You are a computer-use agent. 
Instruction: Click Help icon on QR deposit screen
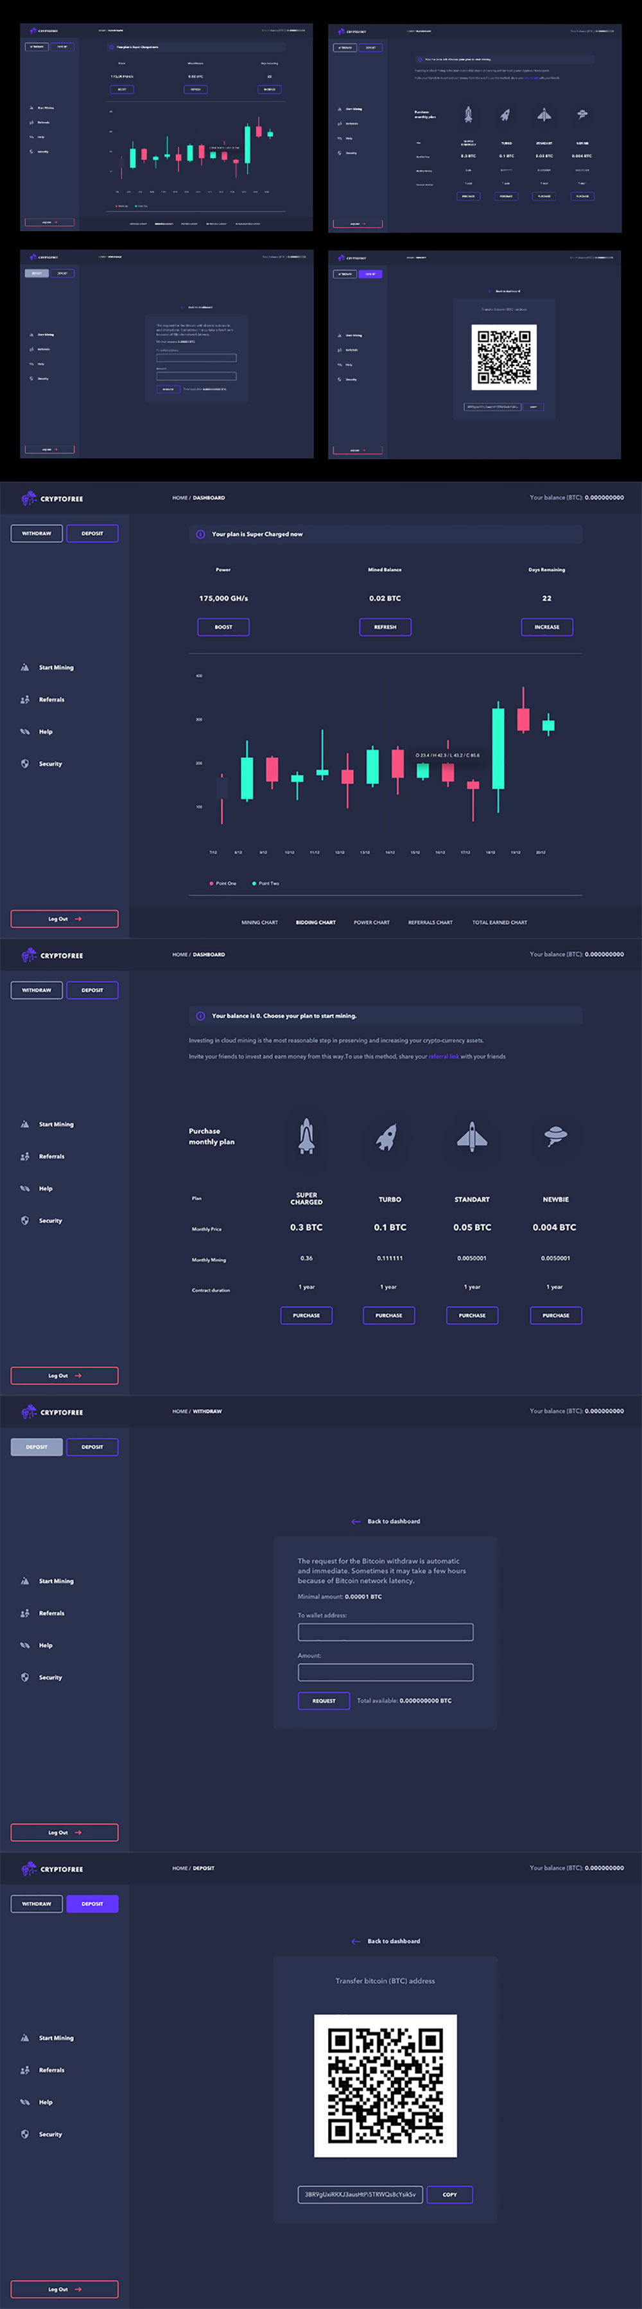(25, 2102)
